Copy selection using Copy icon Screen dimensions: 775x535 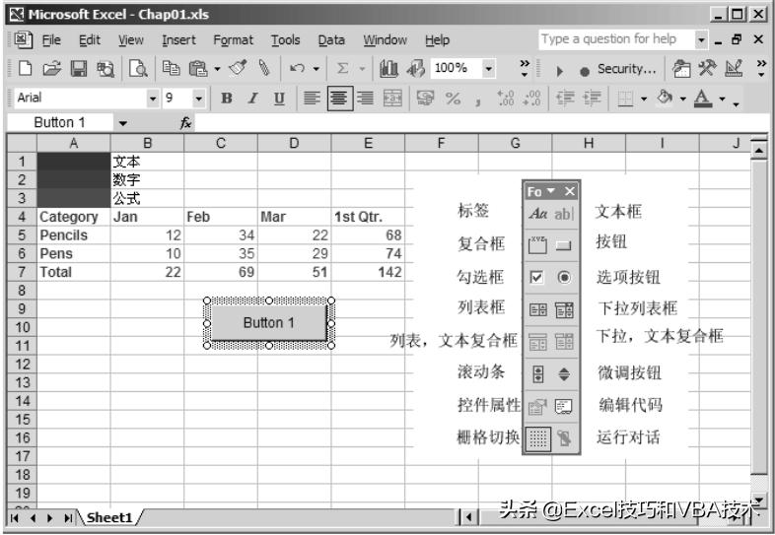click(171, 68)
